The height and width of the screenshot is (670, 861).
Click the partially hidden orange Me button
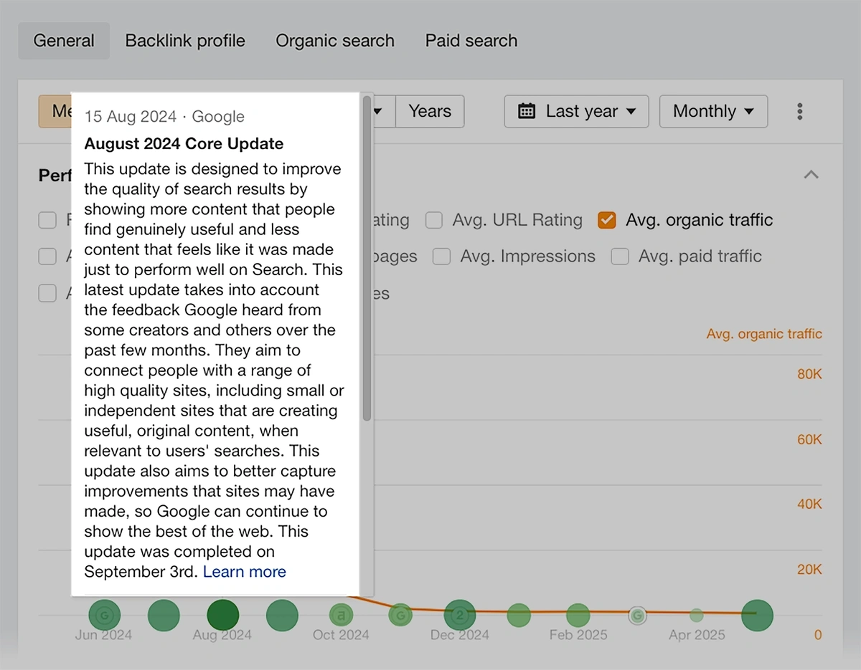click(x=55, y=111)
